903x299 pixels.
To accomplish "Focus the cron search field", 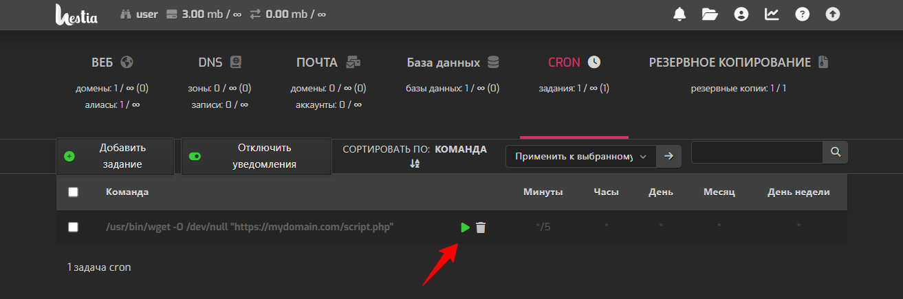I will tap(757, 153).
